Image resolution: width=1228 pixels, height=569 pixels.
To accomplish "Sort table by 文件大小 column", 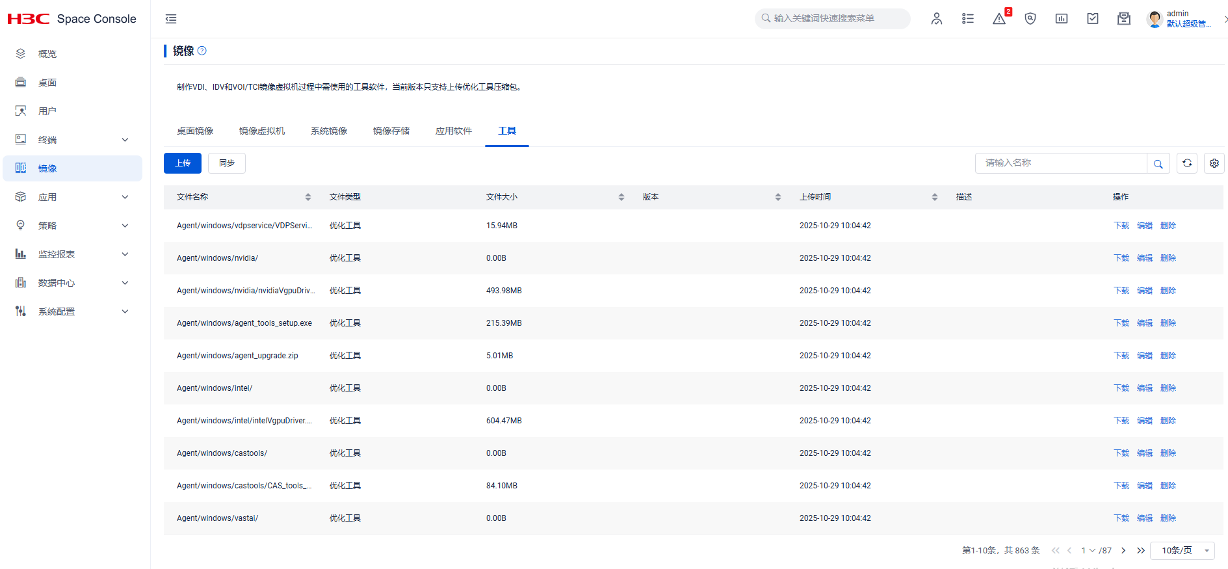I will pyautogui.click(x=621, y=197).
